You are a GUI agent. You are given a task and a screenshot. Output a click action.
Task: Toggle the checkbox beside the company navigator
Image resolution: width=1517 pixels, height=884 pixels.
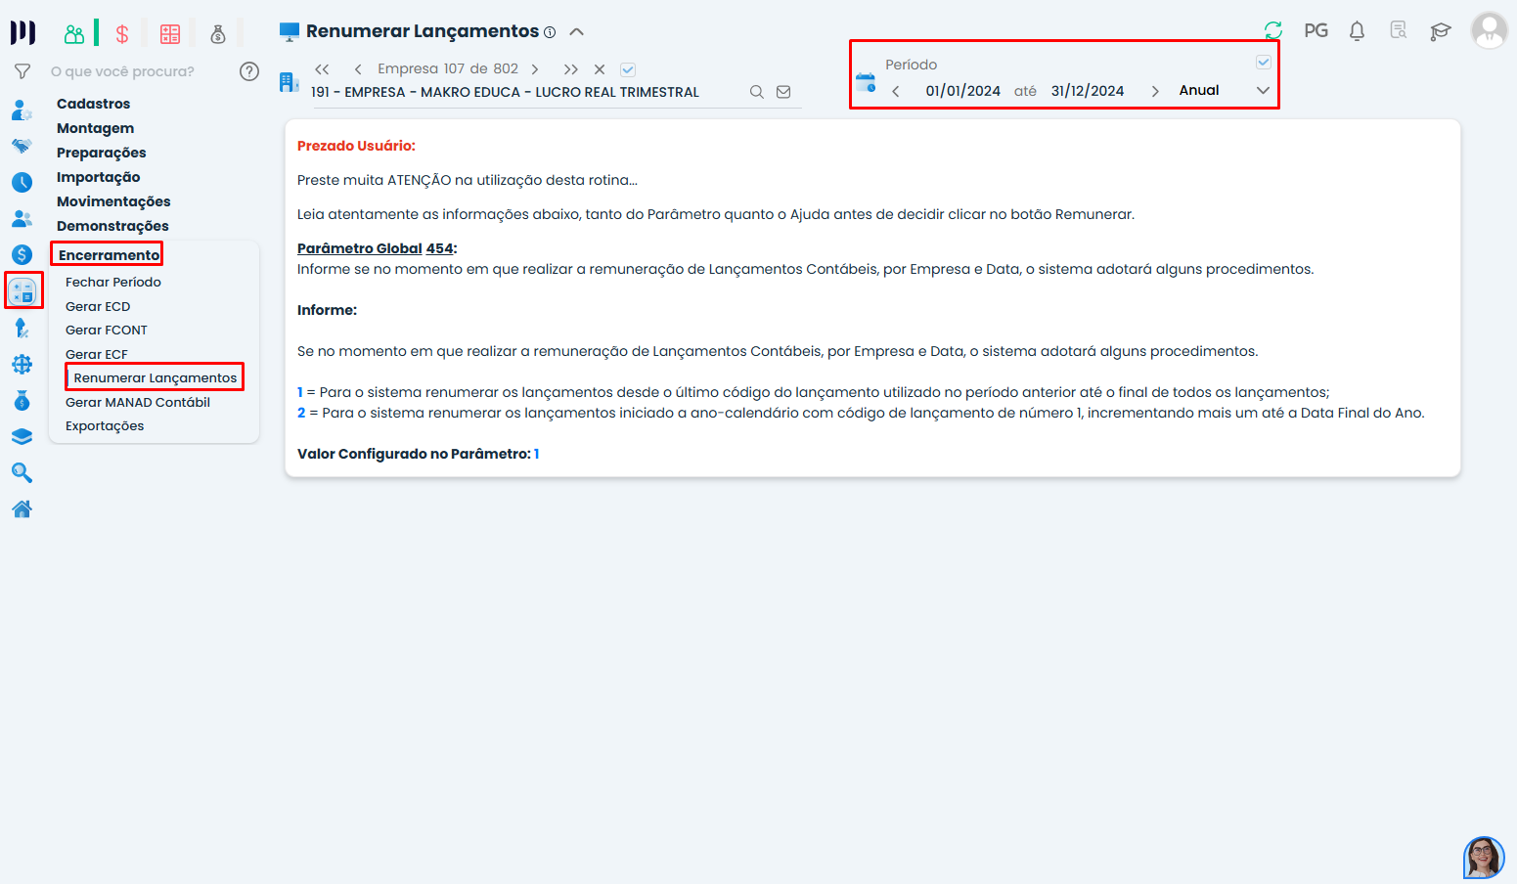point(628,69)
